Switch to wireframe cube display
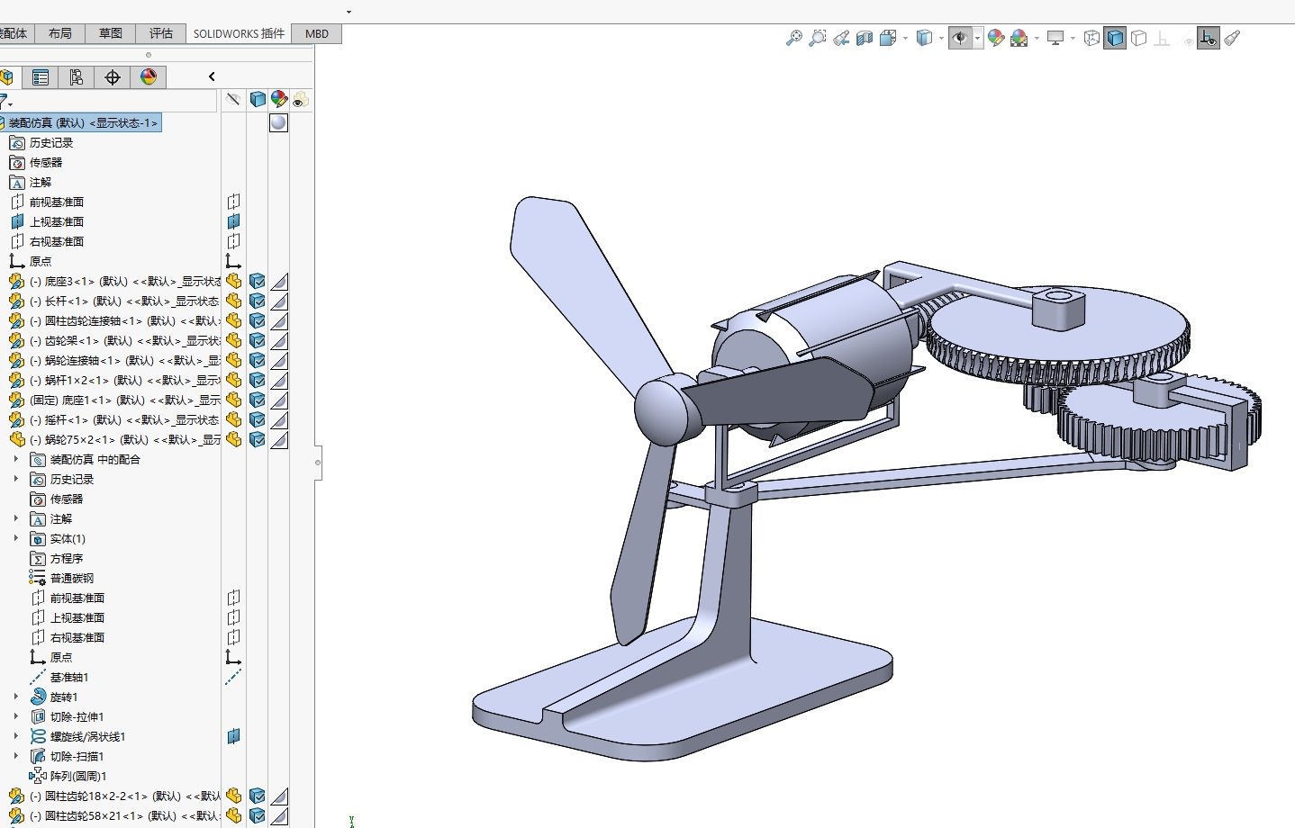 [x=1091, y=38]
